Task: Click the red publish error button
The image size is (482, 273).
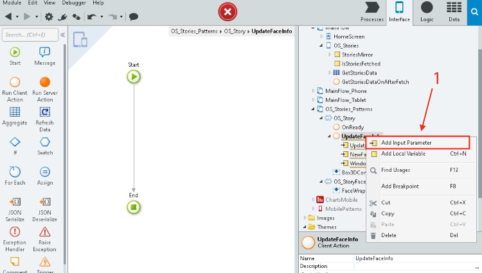Action: point(227,12)
